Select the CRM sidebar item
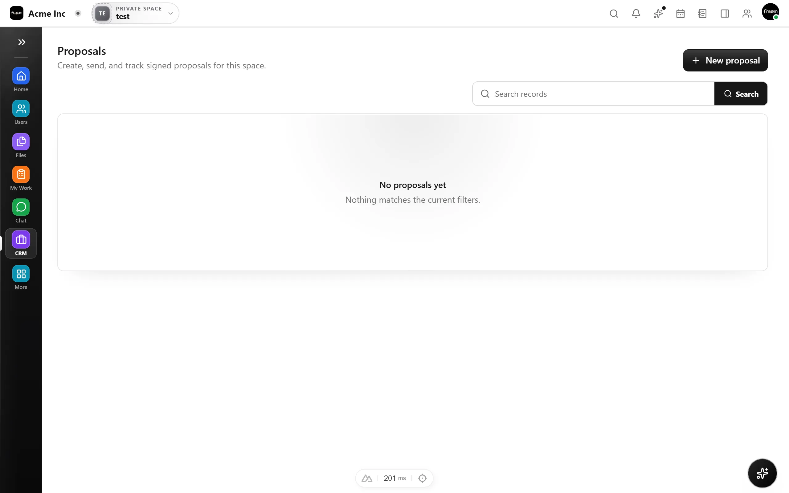This screenshot has width=789, height=493. click(21, 243)
